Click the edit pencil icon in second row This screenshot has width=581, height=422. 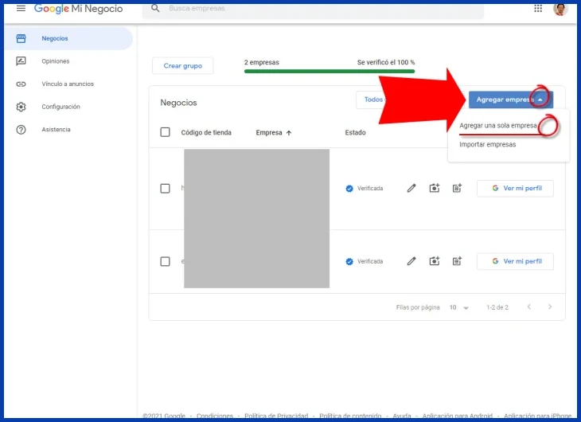point(411,261)
